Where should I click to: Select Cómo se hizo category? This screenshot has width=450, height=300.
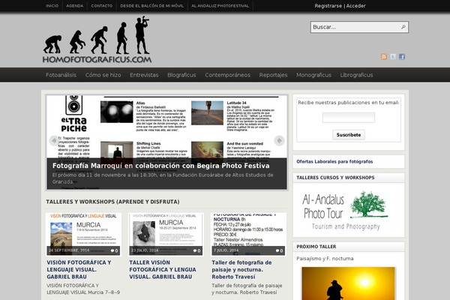pos(103,75)
